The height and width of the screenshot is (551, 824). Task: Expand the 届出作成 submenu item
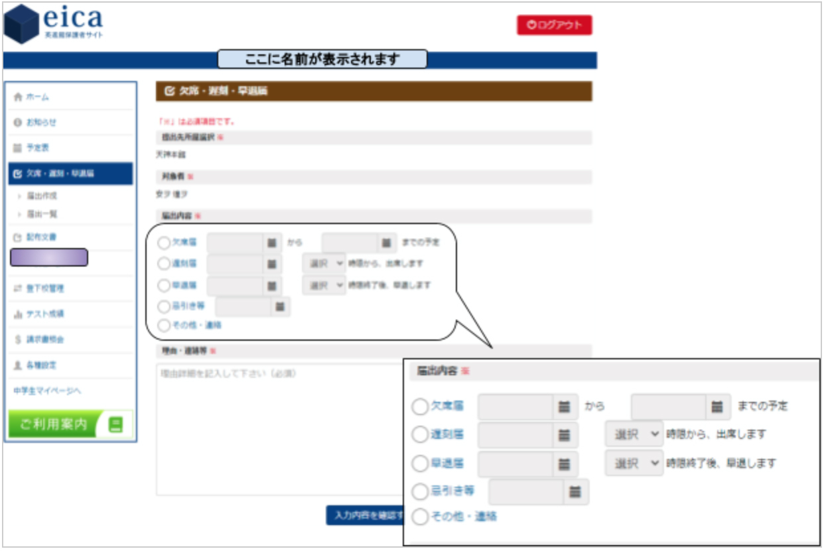tap(40, 197)
